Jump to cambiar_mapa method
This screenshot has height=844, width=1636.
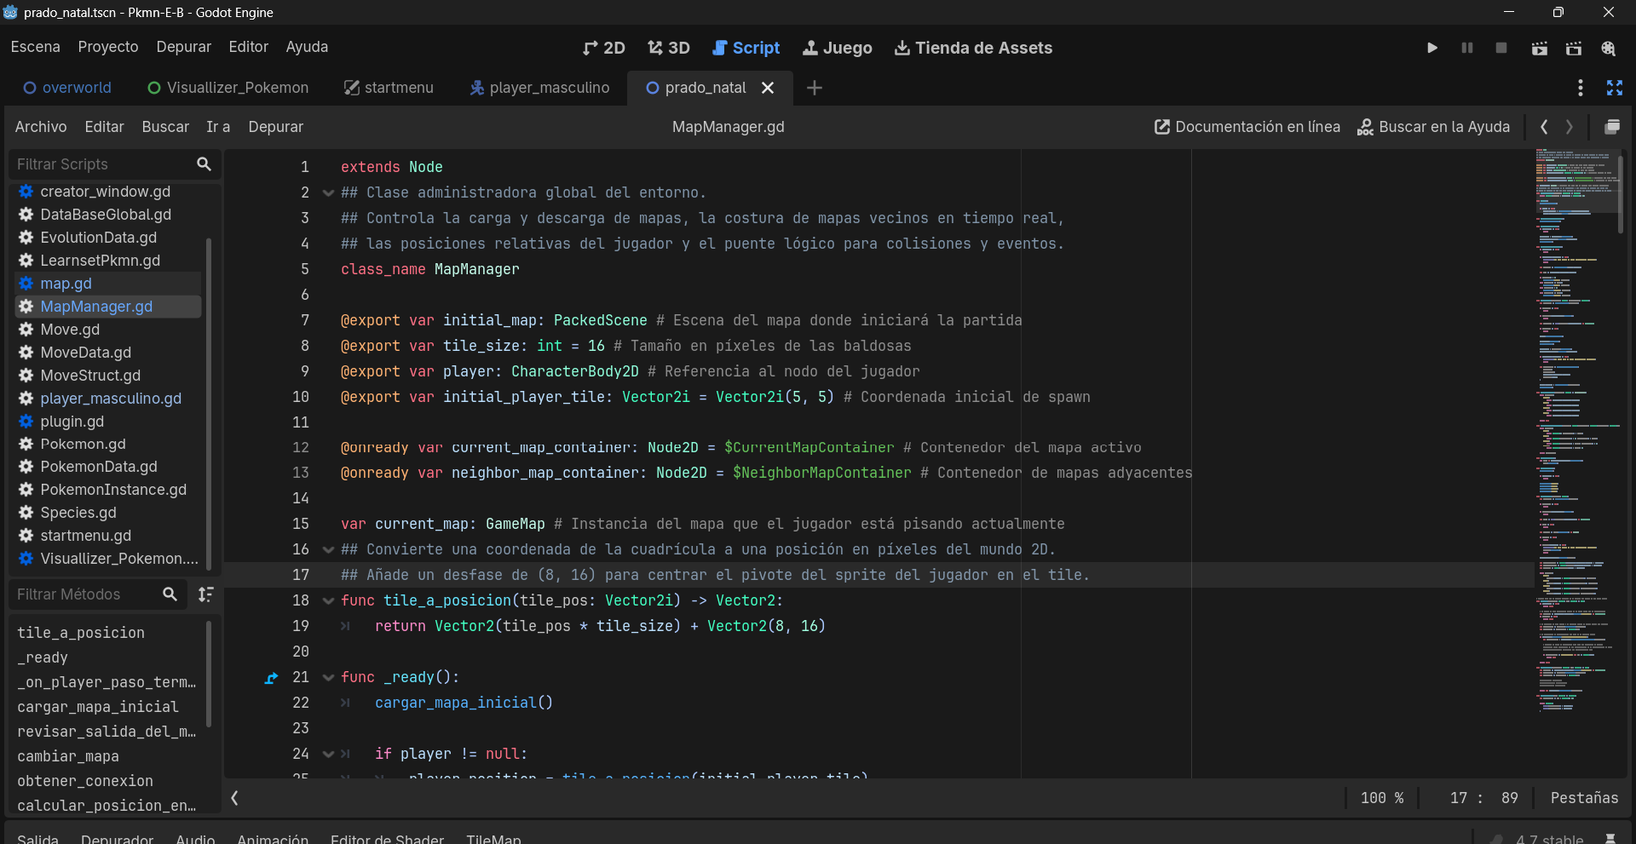[x=68, y=756]
